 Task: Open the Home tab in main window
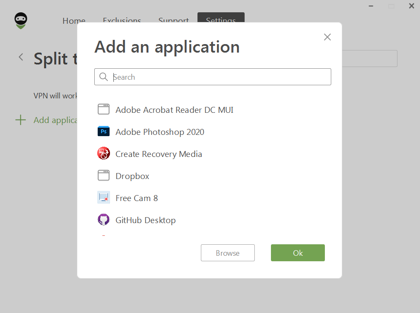(74, 20)
